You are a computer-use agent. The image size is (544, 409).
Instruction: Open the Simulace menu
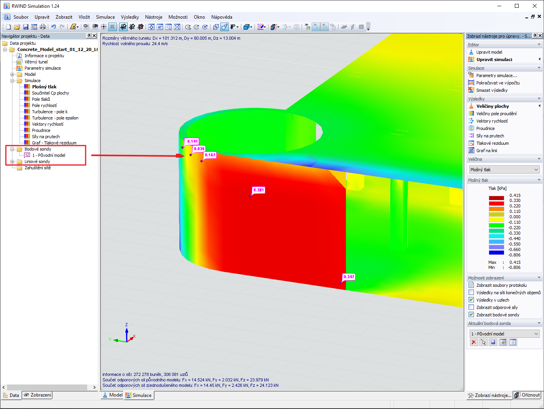pos(105,17)
